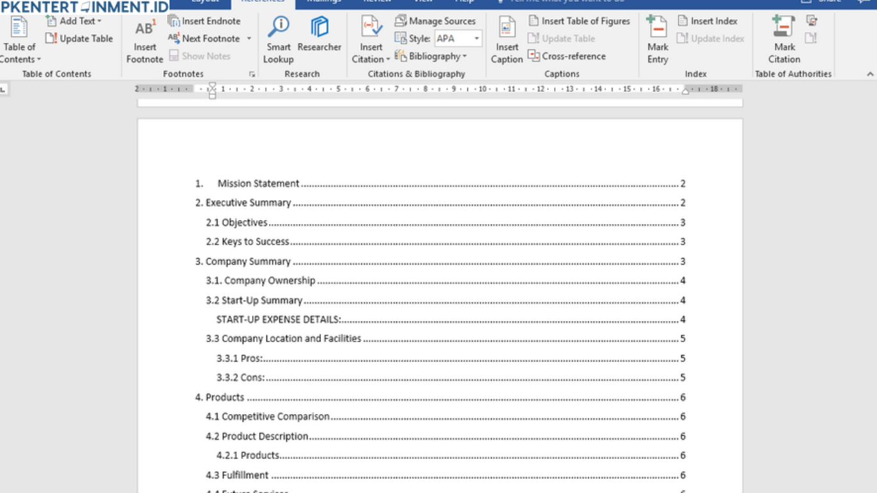Open the citation Style APA dropdown
Viewport: 877px width, 493px height.
coord(476,39)
